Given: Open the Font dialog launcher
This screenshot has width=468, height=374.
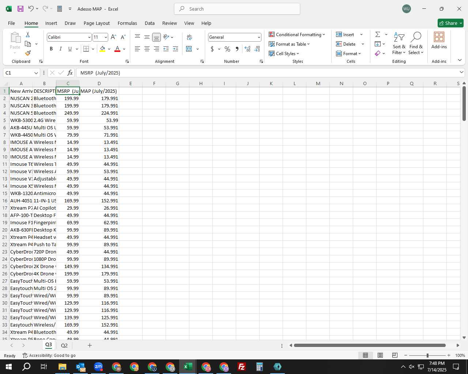Looking at the screenshot, I should point(127,61).
